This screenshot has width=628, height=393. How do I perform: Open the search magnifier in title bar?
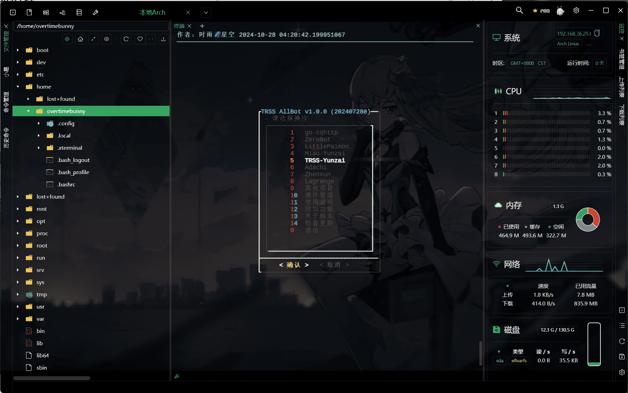pos(519,10)
